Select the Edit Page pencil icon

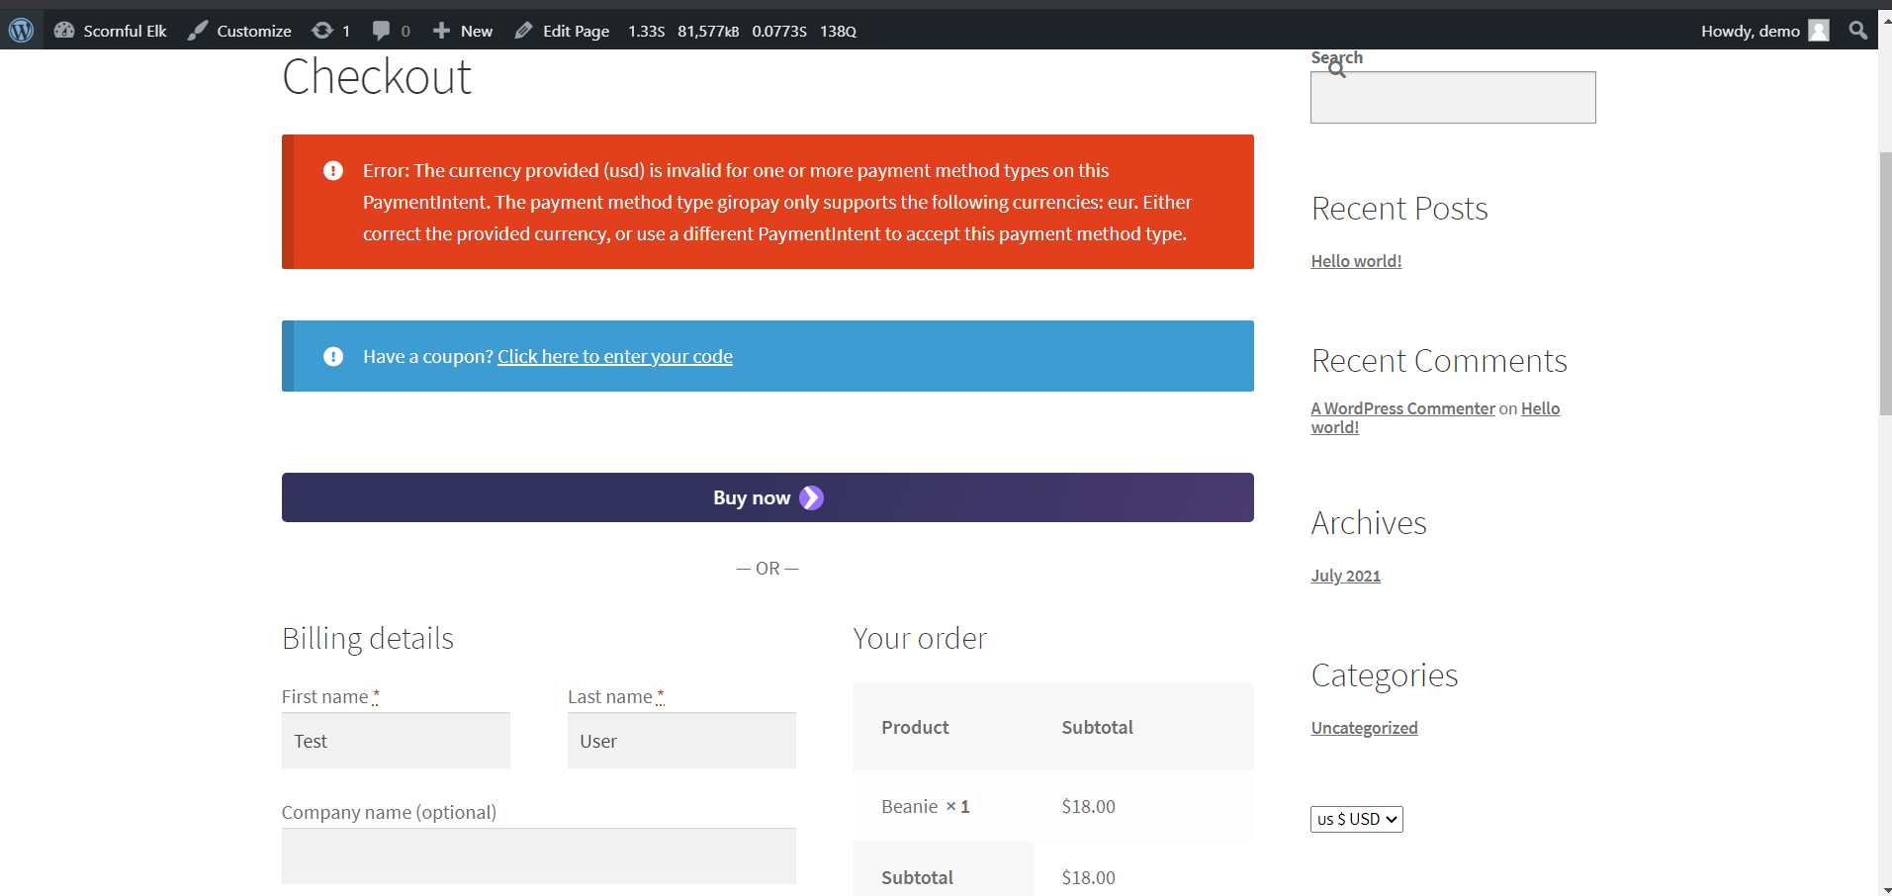(522, 30)
